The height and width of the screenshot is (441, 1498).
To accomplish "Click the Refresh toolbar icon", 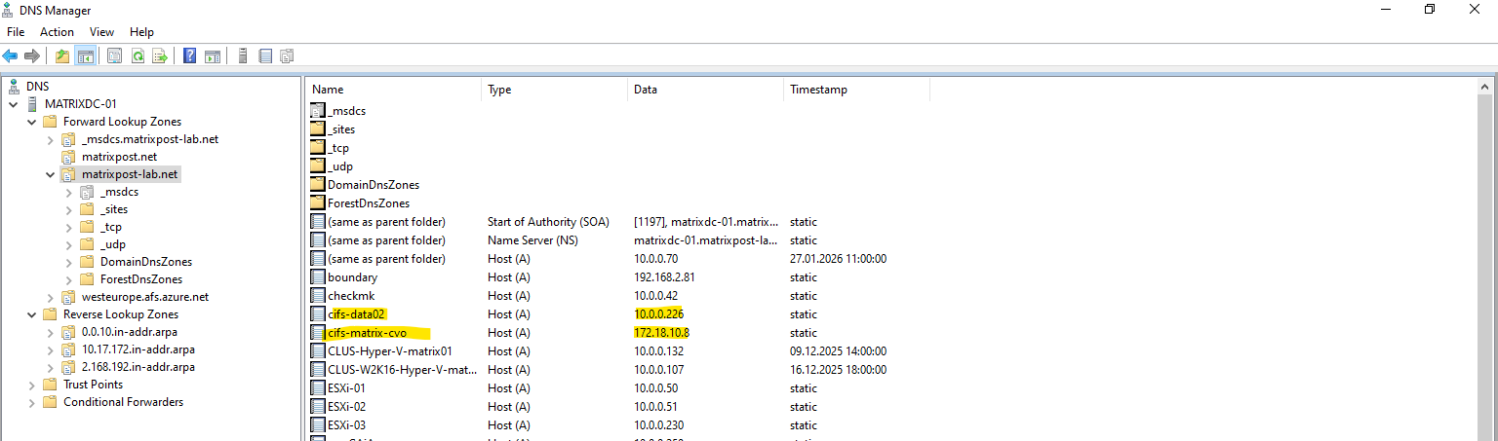I will click(x=138, y=56).
